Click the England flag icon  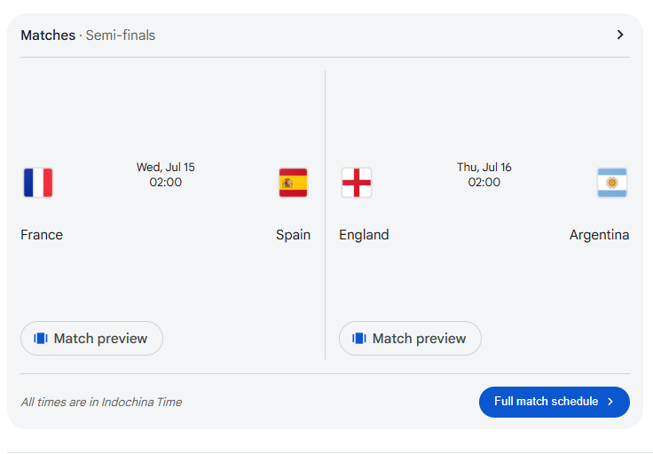pos(357,183)
